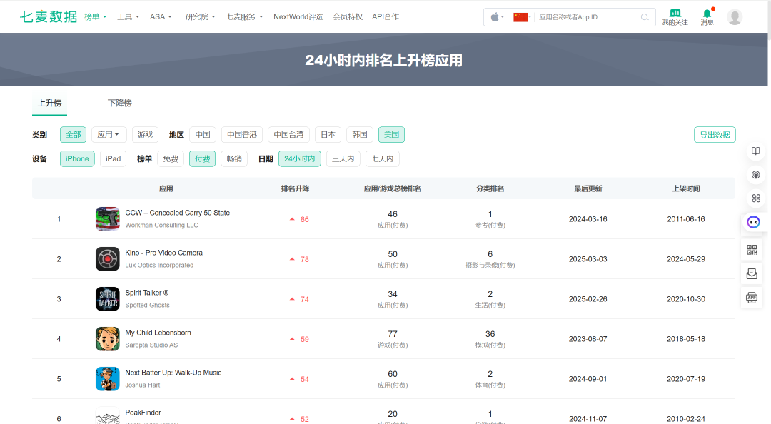
Task: Select the 免费 chart filter
Action: tap(171, 158)
